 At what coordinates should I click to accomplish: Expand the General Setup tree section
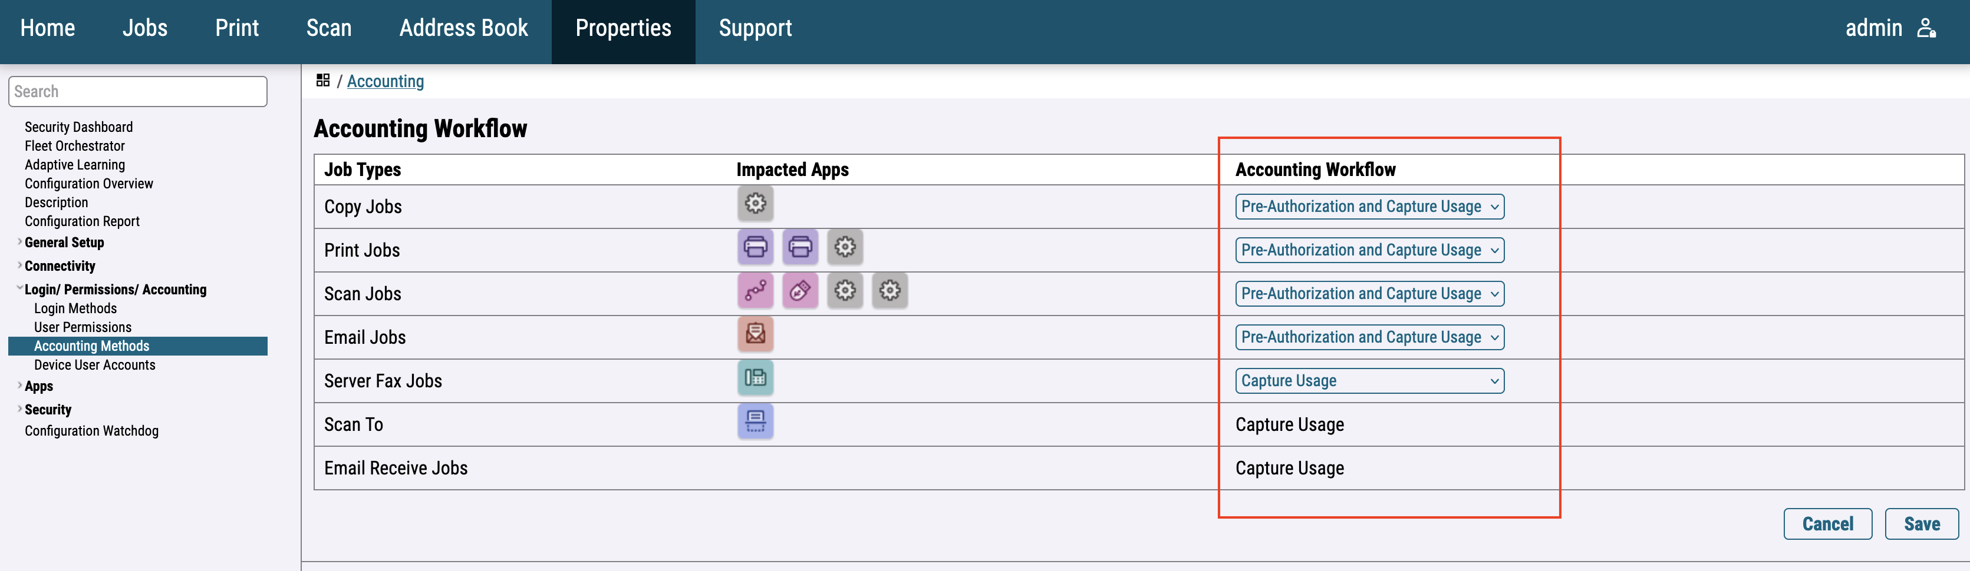click(20, 242)
